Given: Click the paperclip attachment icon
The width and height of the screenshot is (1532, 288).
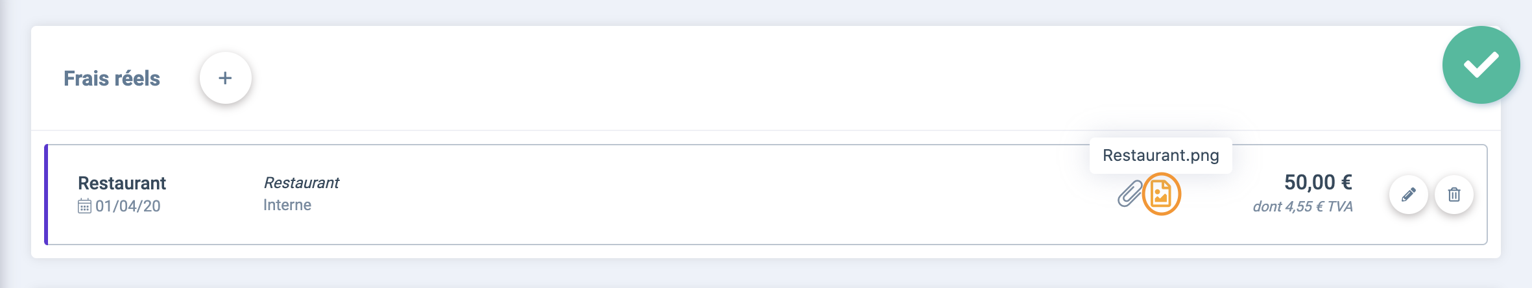Looking at the screenshot, I should (1129, 194).
